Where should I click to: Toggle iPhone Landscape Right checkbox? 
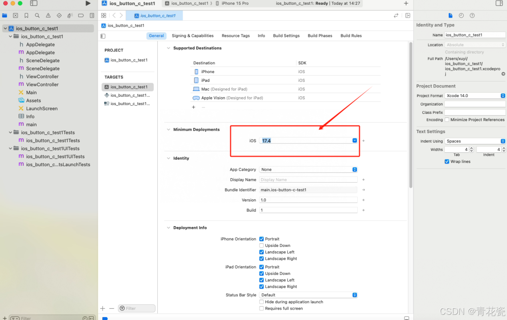[262, 258]
